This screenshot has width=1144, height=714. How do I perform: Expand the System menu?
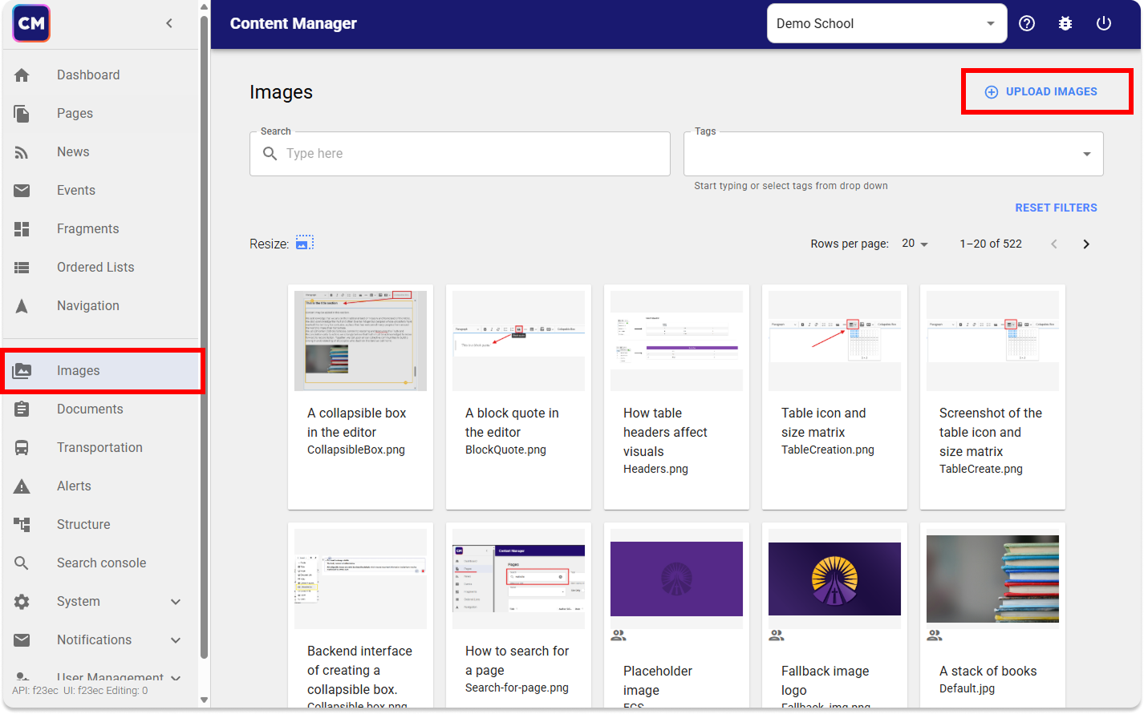[176, 602]
